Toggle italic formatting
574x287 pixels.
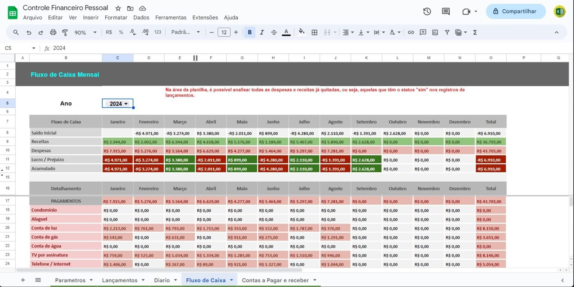click(x=262, y=33)
